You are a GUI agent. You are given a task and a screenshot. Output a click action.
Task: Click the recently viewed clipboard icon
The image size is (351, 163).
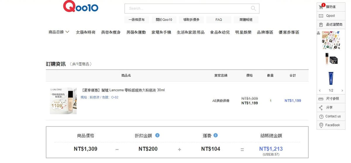(321, 24)
